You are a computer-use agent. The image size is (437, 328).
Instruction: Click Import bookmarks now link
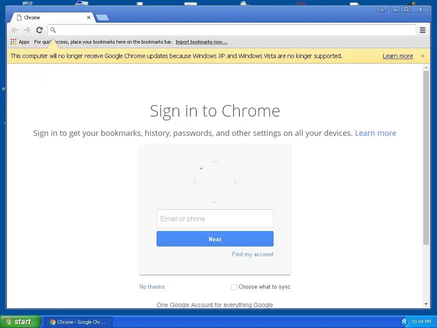pyautogui.click(x=201, y=42)
